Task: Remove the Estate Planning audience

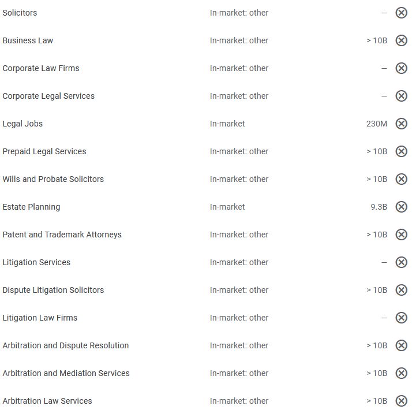Action: tap(401, 207)
